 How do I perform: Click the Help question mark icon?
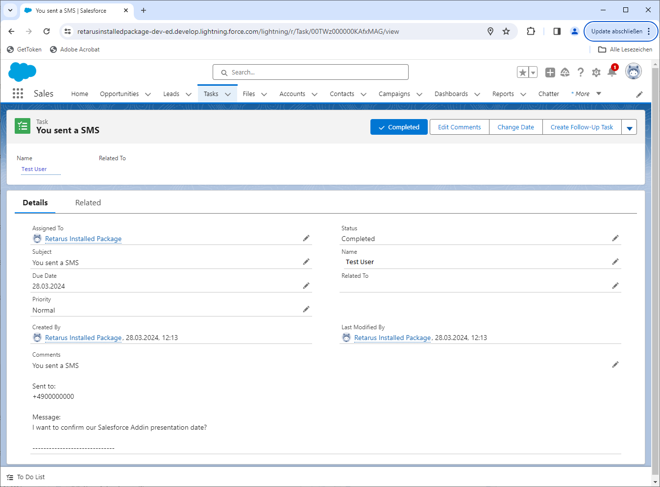coord(581,73)
